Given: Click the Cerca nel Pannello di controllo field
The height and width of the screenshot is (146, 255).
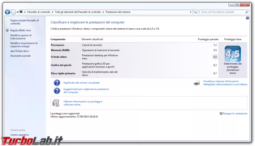Looking at the screenshot, I should 222,12.
